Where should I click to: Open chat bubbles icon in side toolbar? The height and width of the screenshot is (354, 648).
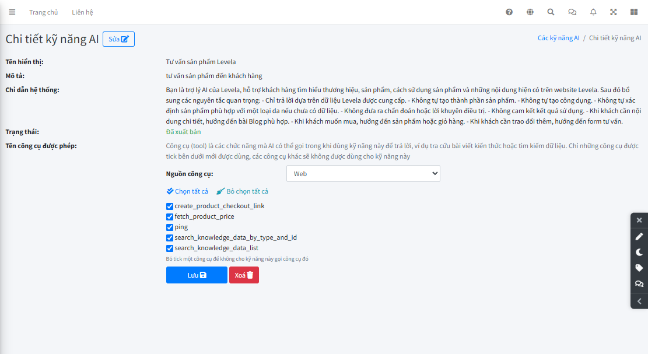[x=639, y=283]
